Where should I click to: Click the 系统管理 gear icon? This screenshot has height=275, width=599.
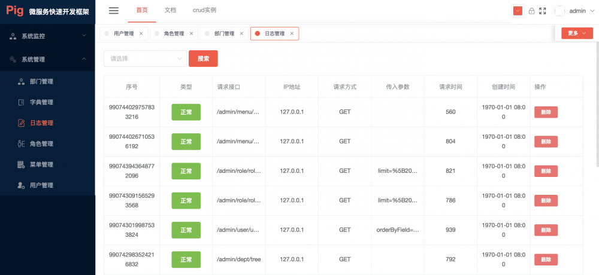click(x=13, y=60)
